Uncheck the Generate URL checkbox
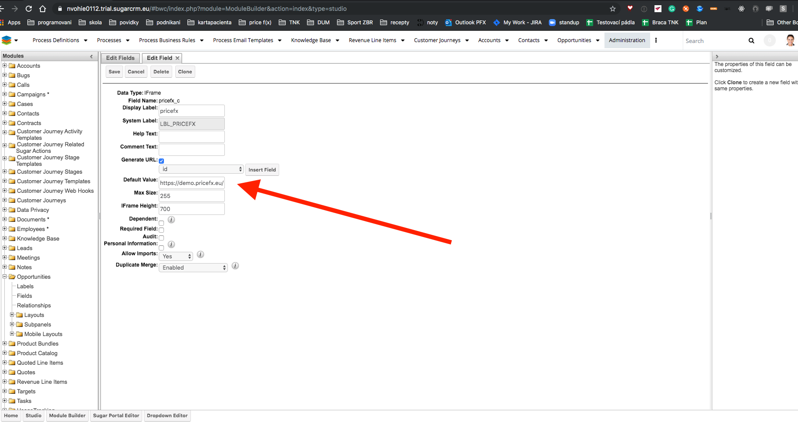Viewport: 798px width, 422px height. pos(161,161)
